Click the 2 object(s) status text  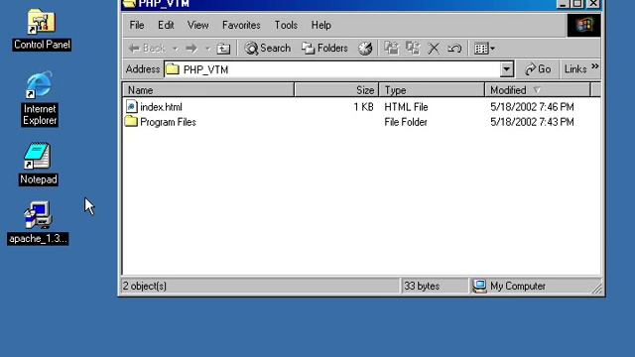tap(145, 287)
